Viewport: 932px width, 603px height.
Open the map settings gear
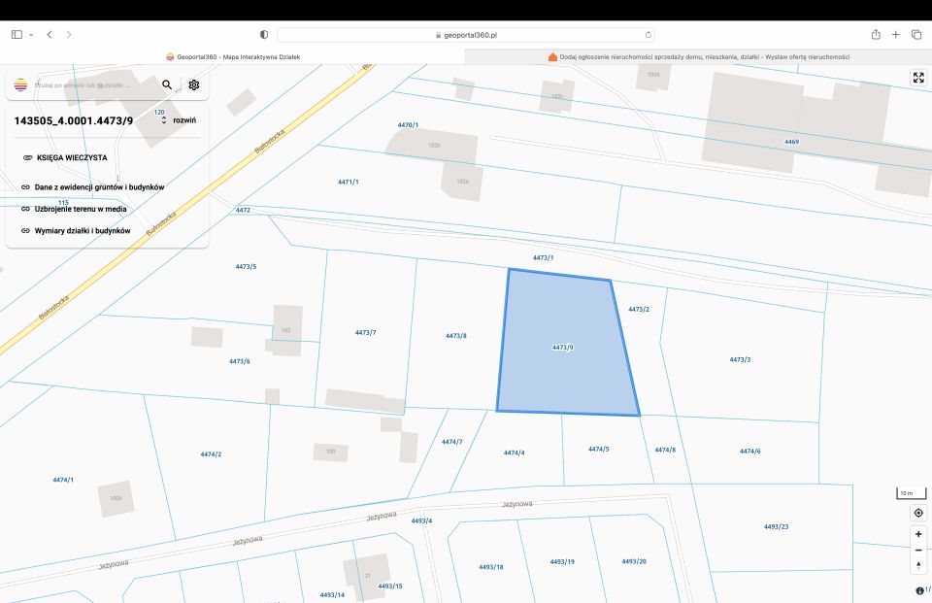coord(194,85)
